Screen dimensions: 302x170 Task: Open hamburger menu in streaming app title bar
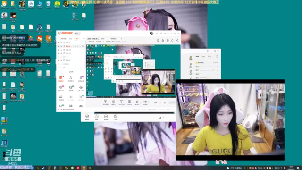click(168, 34)
